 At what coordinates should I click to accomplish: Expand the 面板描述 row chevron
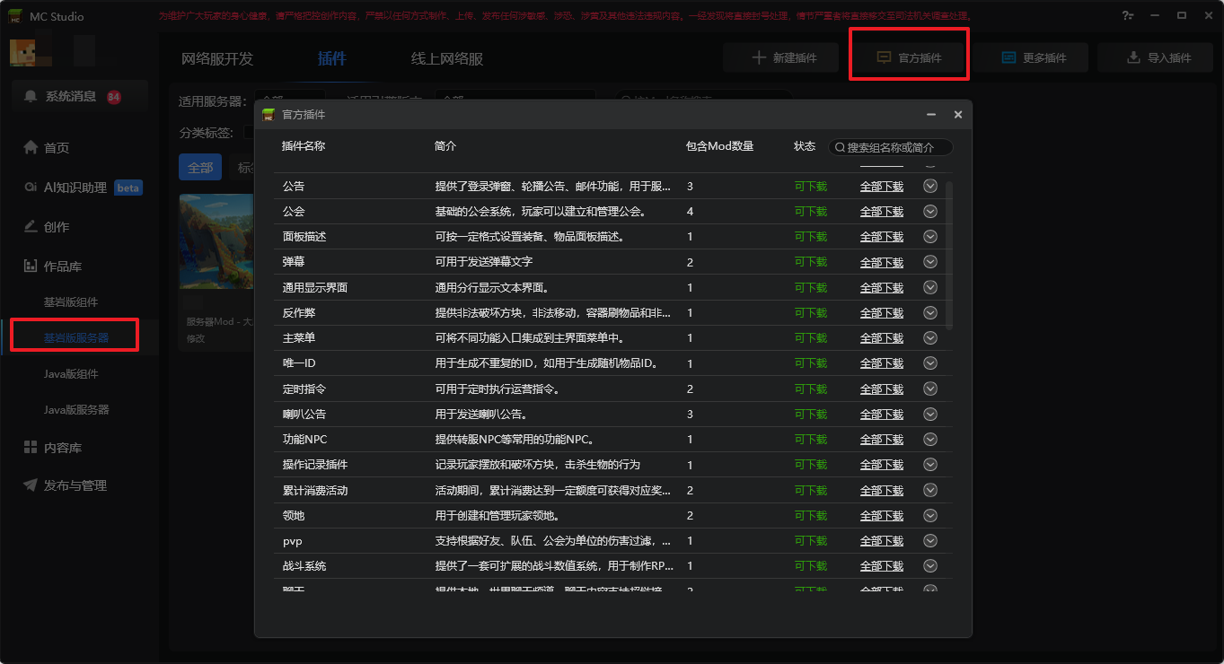930,236
